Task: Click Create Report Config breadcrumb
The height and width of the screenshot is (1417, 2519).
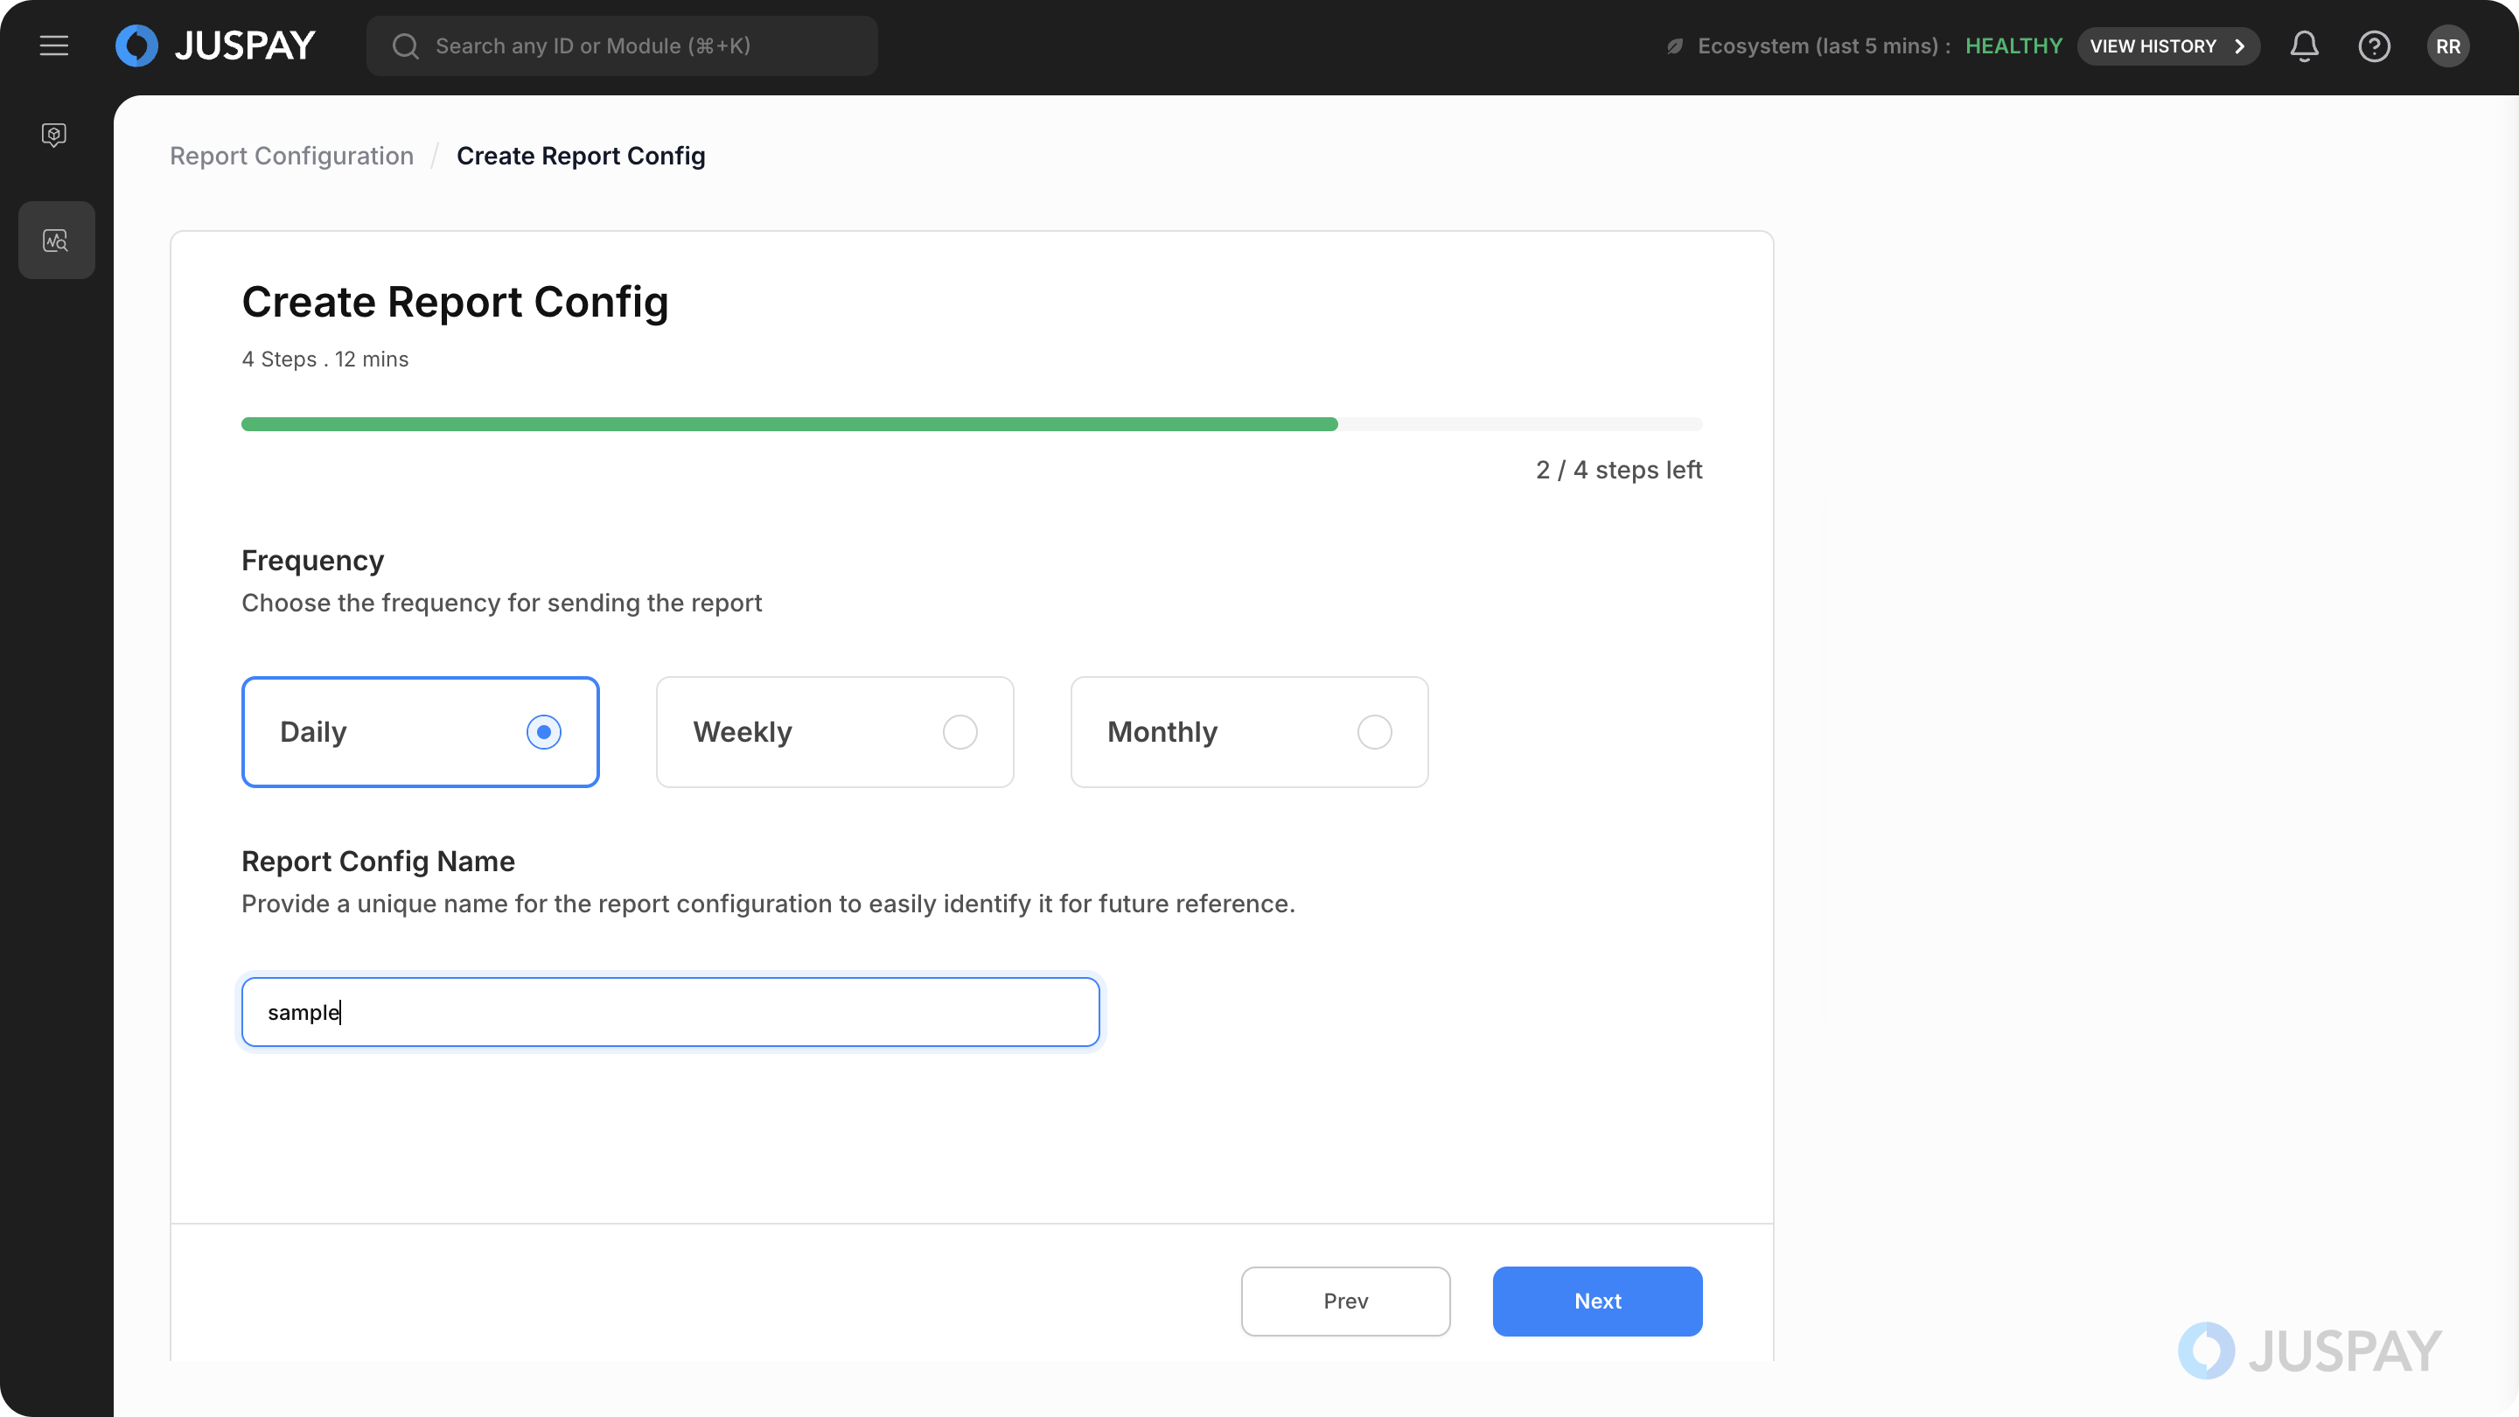Action: (x=581, y=156)
